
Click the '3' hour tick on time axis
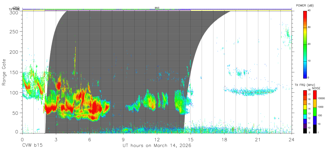(56, 139)
